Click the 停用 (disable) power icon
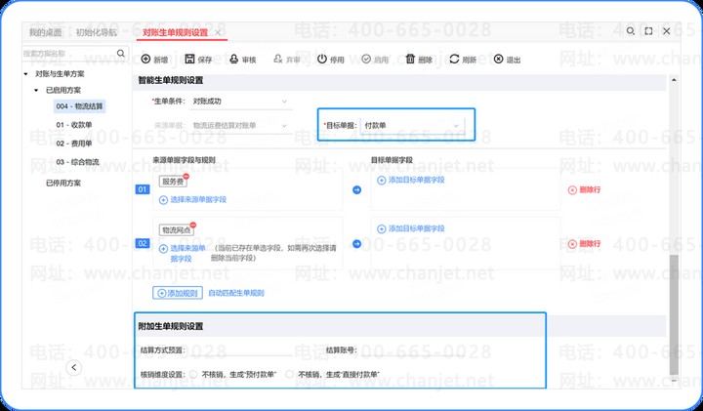The width and height of the screenshot is (703, 411). [322, 60]
